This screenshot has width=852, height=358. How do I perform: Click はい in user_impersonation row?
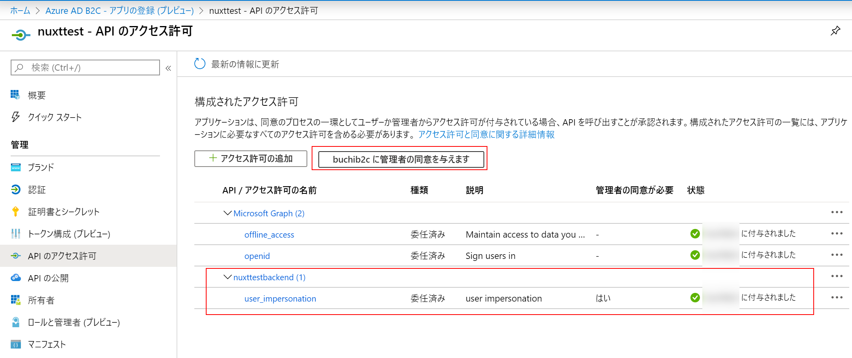click(603, 298)
